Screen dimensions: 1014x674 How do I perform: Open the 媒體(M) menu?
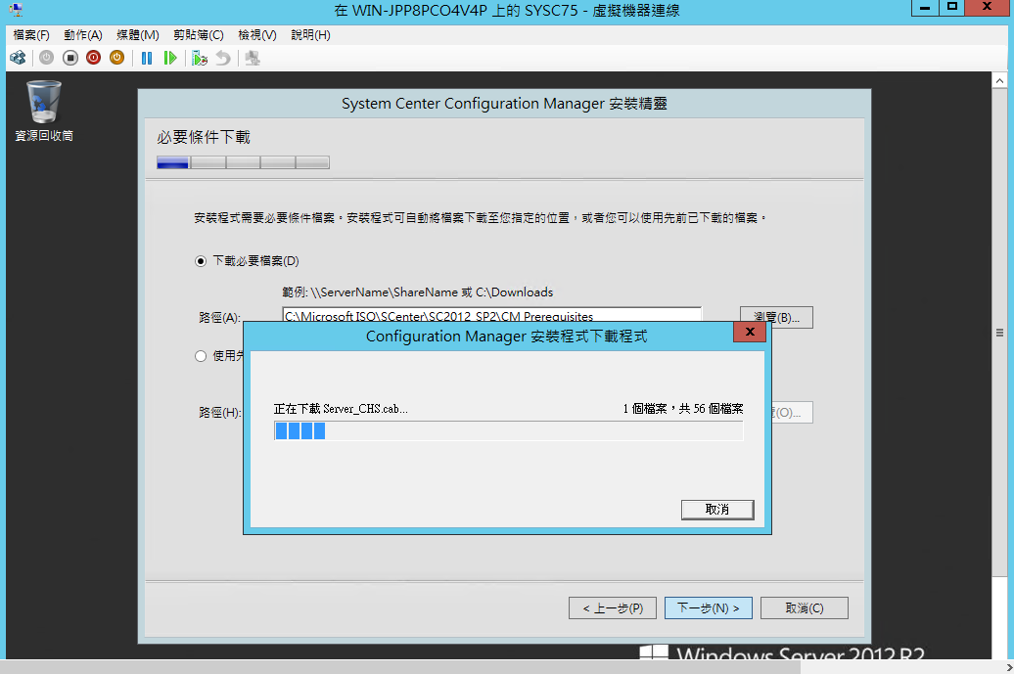[138, 35]
